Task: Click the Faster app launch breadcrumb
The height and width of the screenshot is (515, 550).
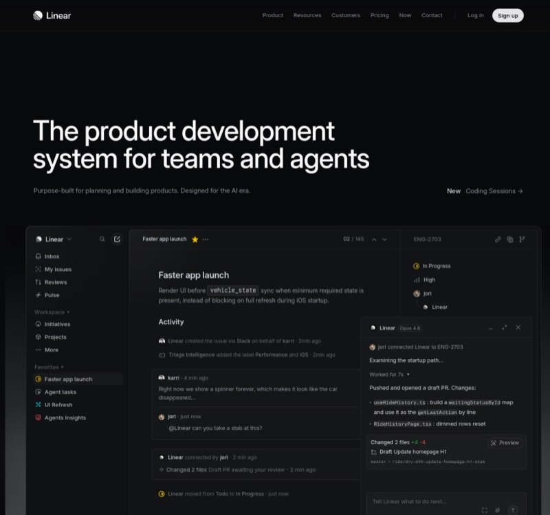Action: (x=164, y=239)
